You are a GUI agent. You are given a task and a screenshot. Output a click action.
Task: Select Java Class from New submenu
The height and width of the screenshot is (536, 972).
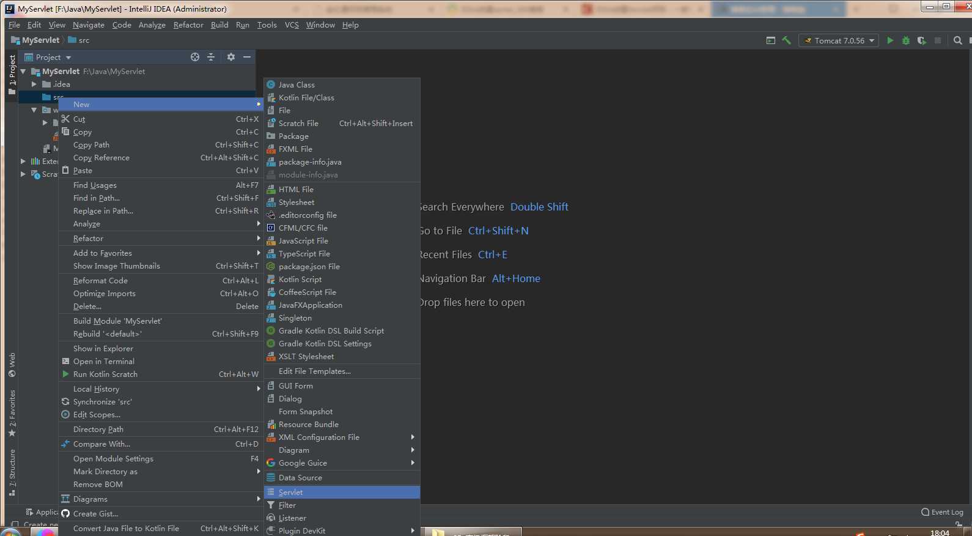[x=342, y=85]
